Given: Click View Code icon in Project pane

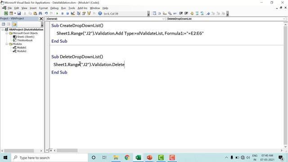Looking at the screenshot, I should tap(3, 24).
